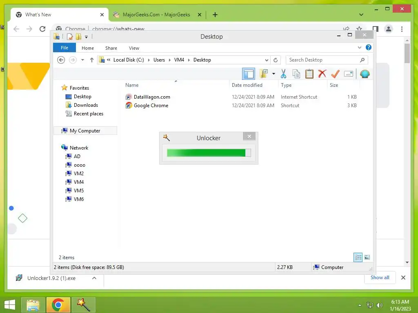Image resolution: width=418 pixels, height=313 pixels.
Task: Click properties icon in Explorer title bar
Action: click(x=70, y=37)
